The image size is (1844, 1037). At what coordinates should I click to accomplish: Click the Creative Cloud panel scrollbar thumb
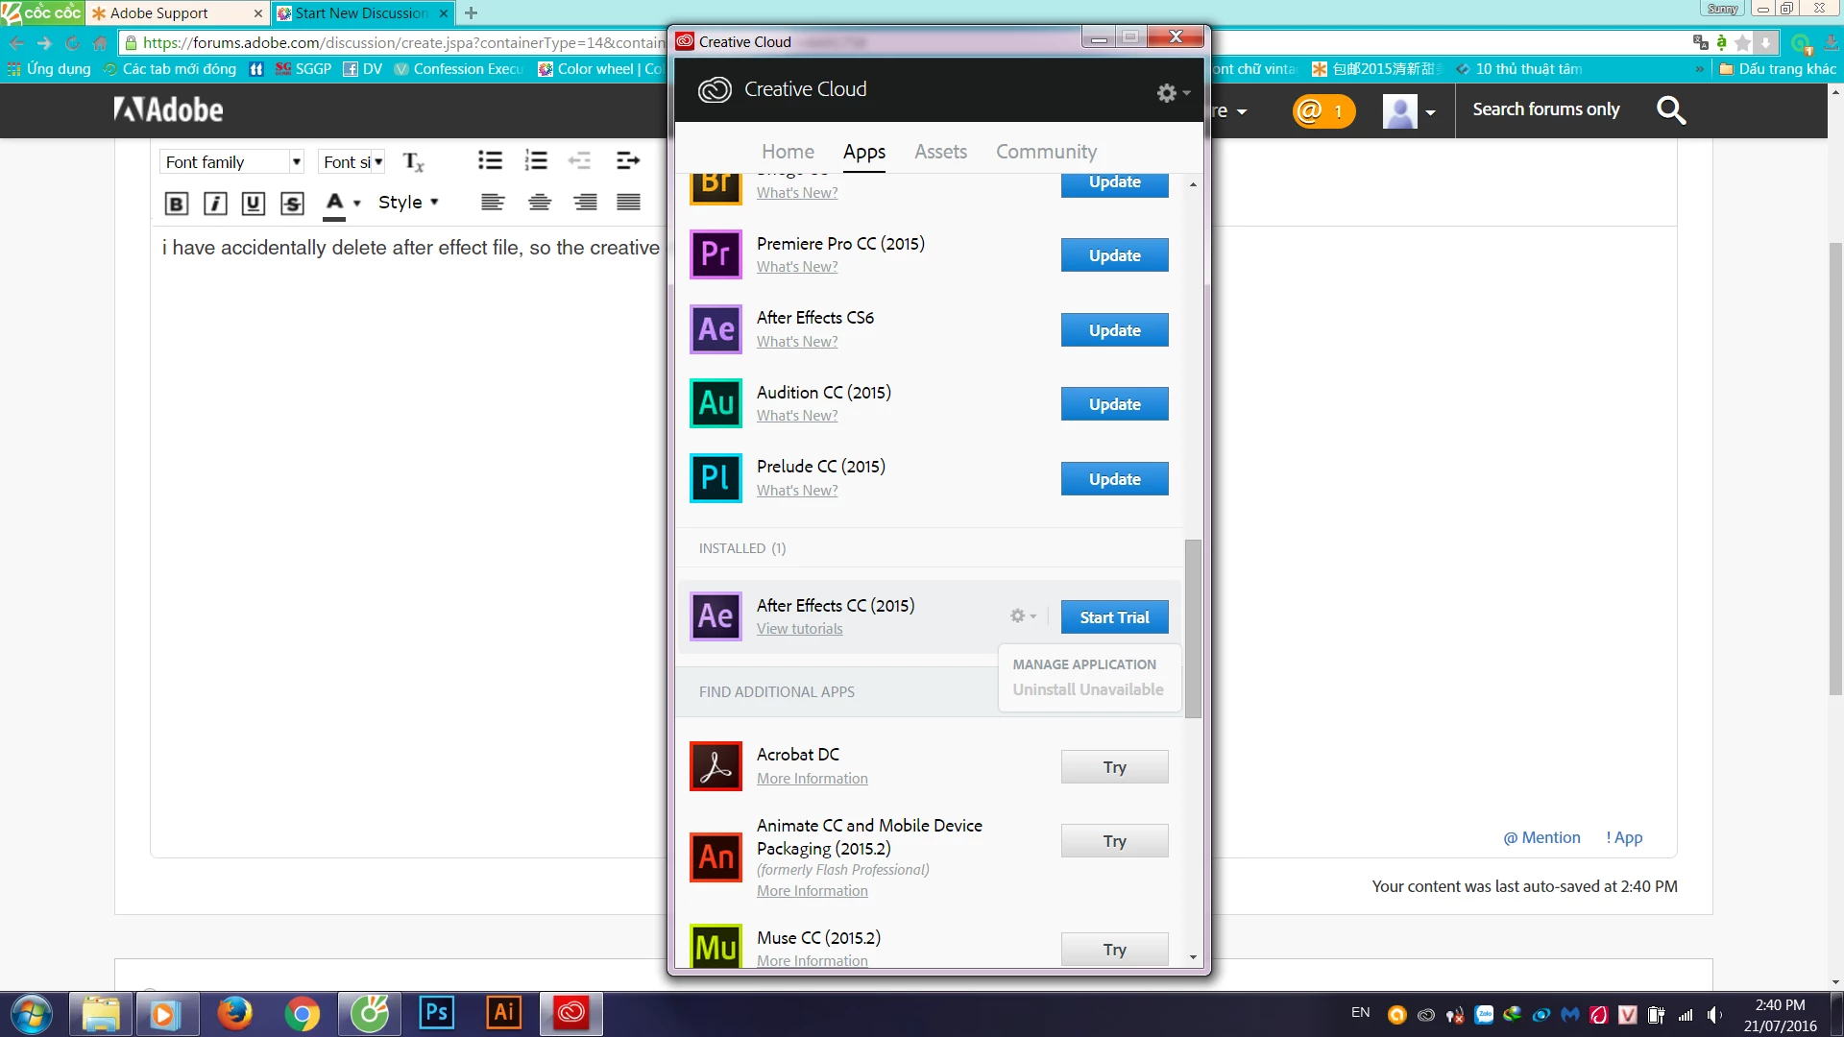[1193, 629]
